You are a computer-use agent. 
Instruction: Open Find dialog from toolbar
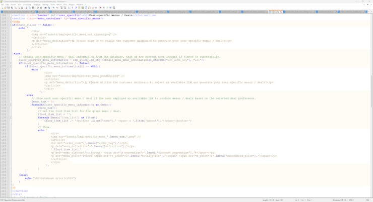(x=45, y=8)
